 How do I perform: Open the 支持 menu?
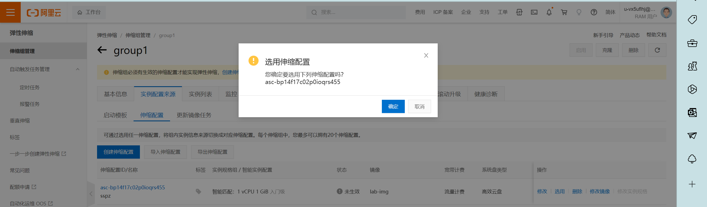[x=484, y=12]
